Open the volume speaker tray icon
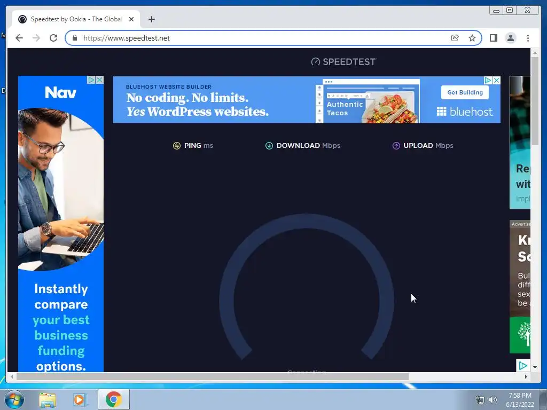This screenshot has width=547, height=410. 493,400
